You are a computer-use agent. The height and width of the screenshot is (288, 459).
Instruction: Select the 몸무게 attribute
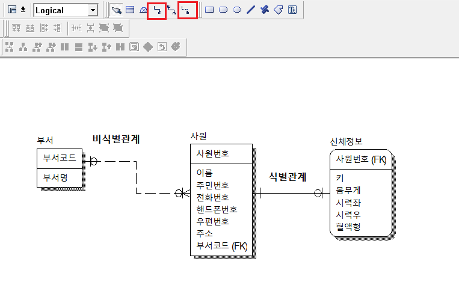348,191
